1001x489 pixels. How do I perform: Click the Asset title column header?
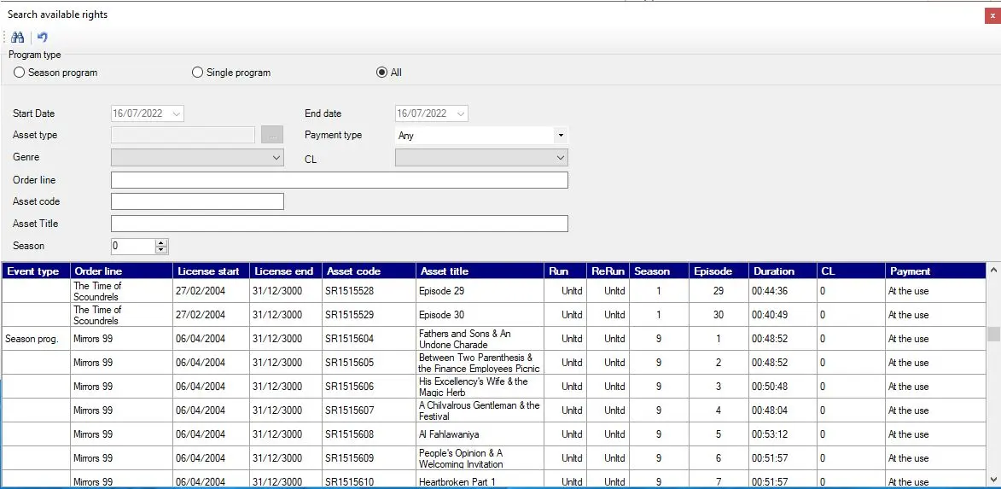tap(478, 271)
